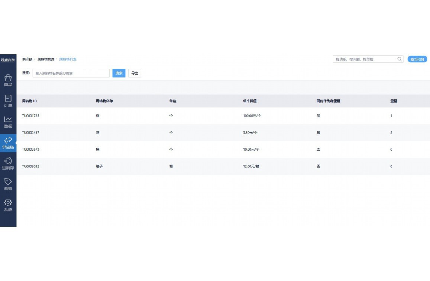
Task: Click the 新手引导 guide button
Action: tap(417, 59)
